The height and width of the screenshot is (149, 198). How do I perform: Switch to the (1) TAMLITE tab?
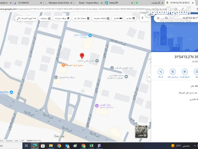click(28, 3)
